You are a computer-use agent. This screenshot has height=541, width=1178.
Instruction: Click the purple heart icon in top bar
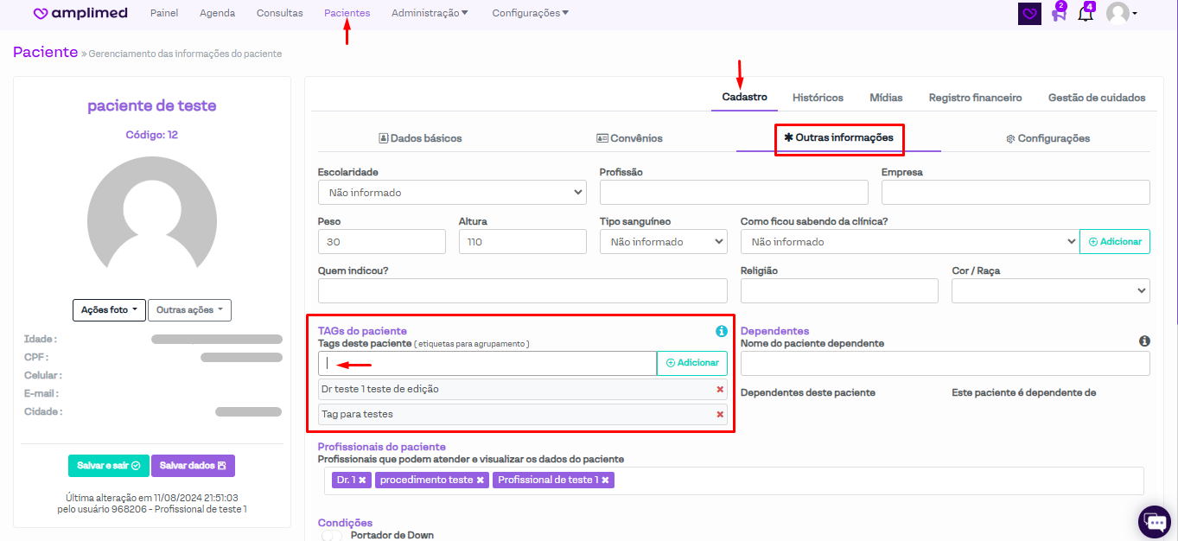coord(1029,14)
